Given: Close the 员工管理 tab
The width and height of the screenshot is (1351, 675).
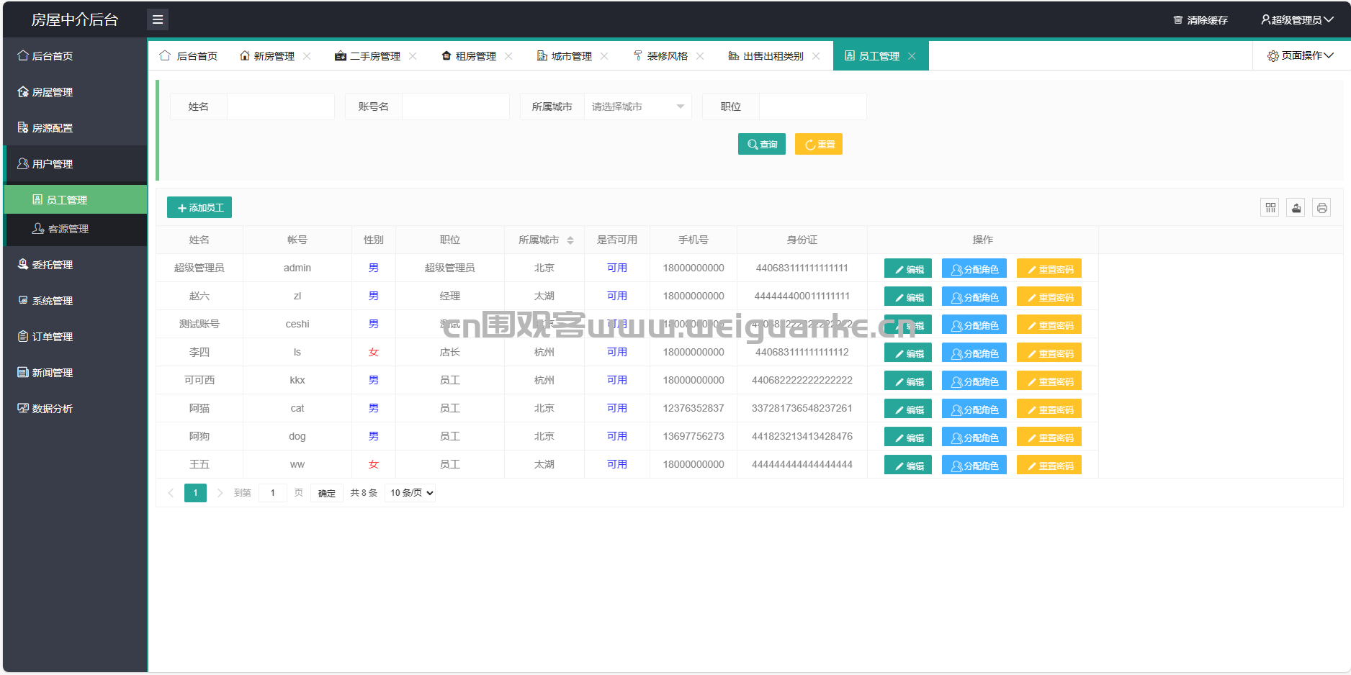Looking at the screenshot, I should (912, 56).
